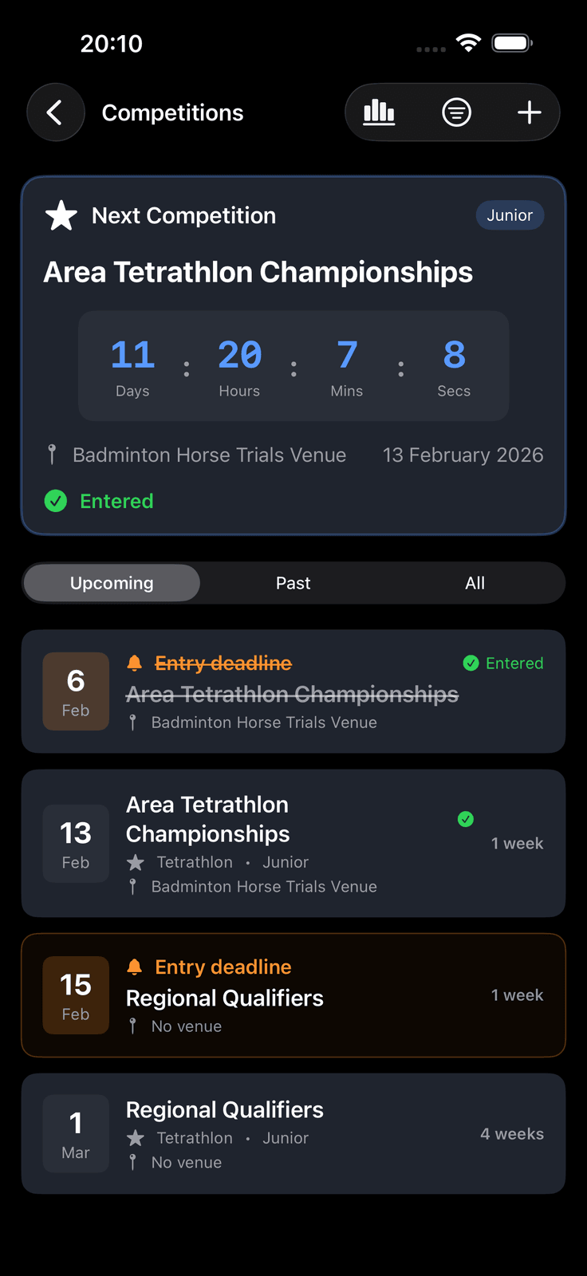Select the star icon next to Next Competition
The width and height of the screenshot is (587, 1276).
point(60,214)
